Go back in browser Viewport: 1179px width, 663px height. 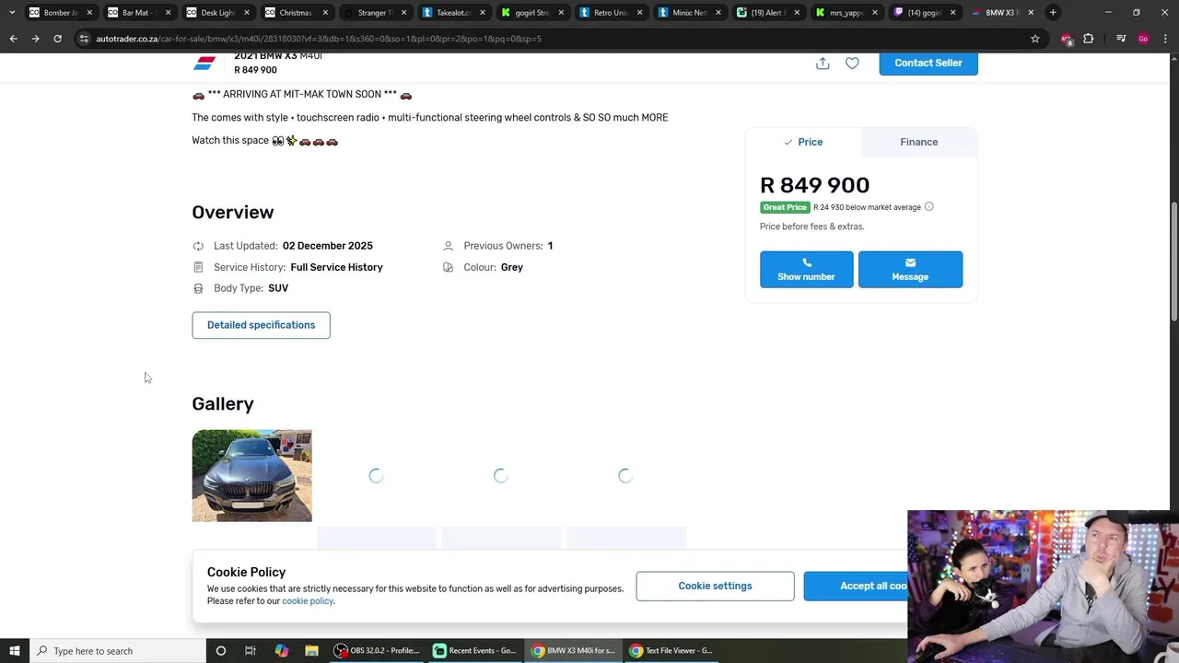[13, 39]
